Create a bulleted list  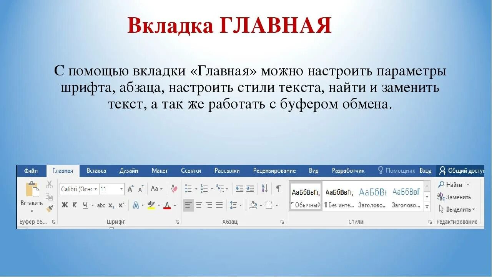[188, 189]
